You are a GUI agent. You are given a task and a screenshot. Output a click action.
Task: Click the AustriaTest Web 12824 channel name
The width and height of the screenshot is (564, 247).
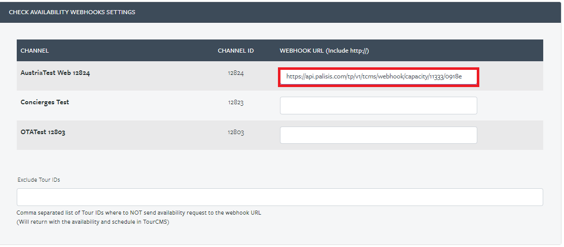[55, 73]
